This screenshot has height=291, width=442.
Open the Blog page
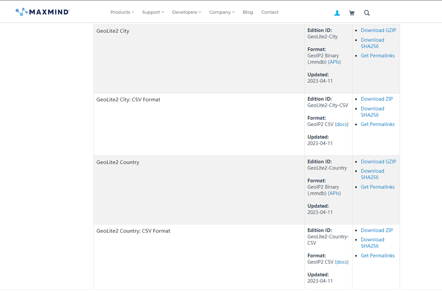pyautogui.click(x=248, y=12)
